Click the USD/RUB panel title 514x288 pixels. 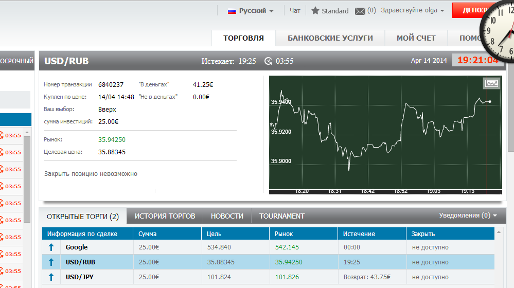point(66,61)
